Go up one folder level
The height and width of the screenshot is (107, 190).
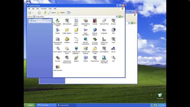[45, 12]
